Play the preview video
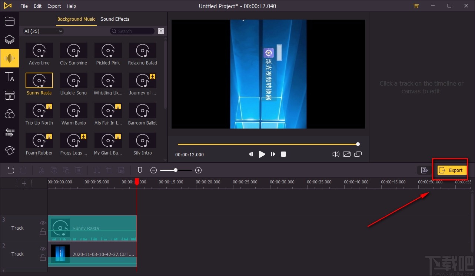475x276 pixels. (262, 154)
